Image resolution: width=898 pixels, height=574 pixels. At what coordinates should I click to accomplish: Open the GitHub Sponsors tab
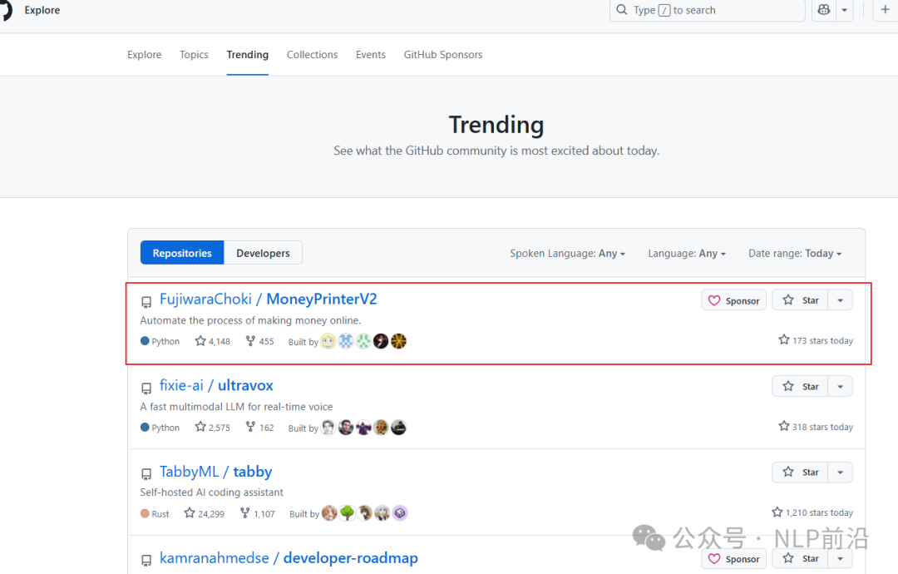(443, 54)
